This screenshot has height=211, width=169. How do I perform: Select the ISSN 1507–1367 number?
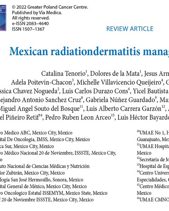[x=28, y=29]
